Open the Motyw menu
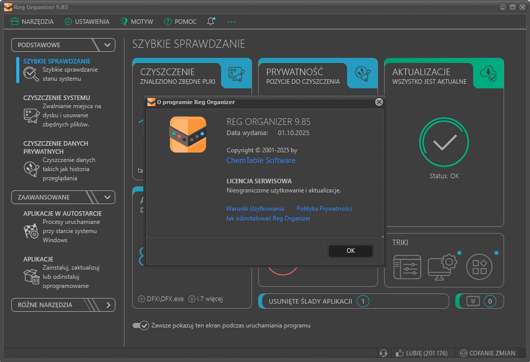Image resolution: width=530 pixels, height=362 pixels. [x=137, y=22]
